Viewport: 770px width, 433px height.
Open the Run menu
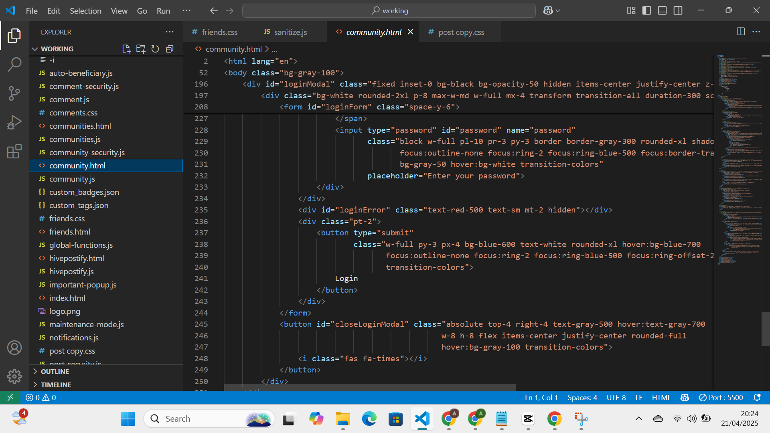click(163, 11)
